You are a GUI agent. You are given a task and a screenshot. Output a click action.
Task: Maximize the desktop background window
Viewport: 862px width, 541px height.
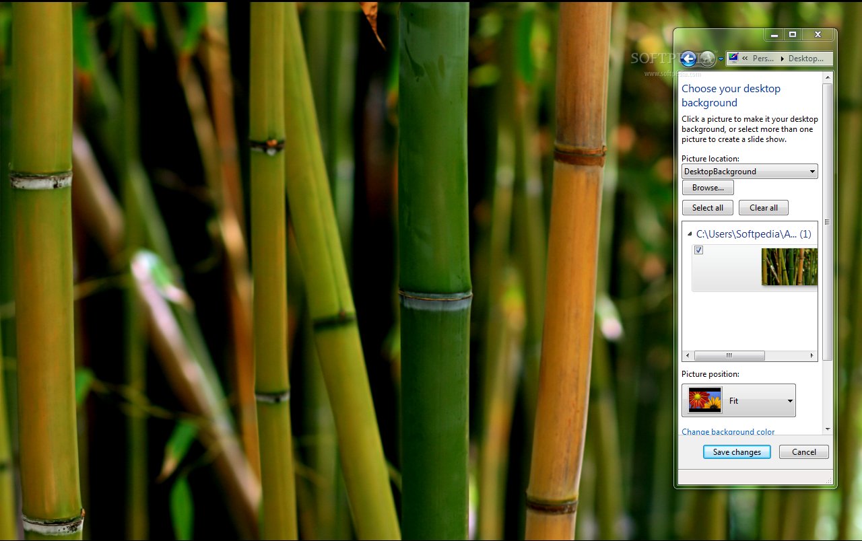coord(793,34)
